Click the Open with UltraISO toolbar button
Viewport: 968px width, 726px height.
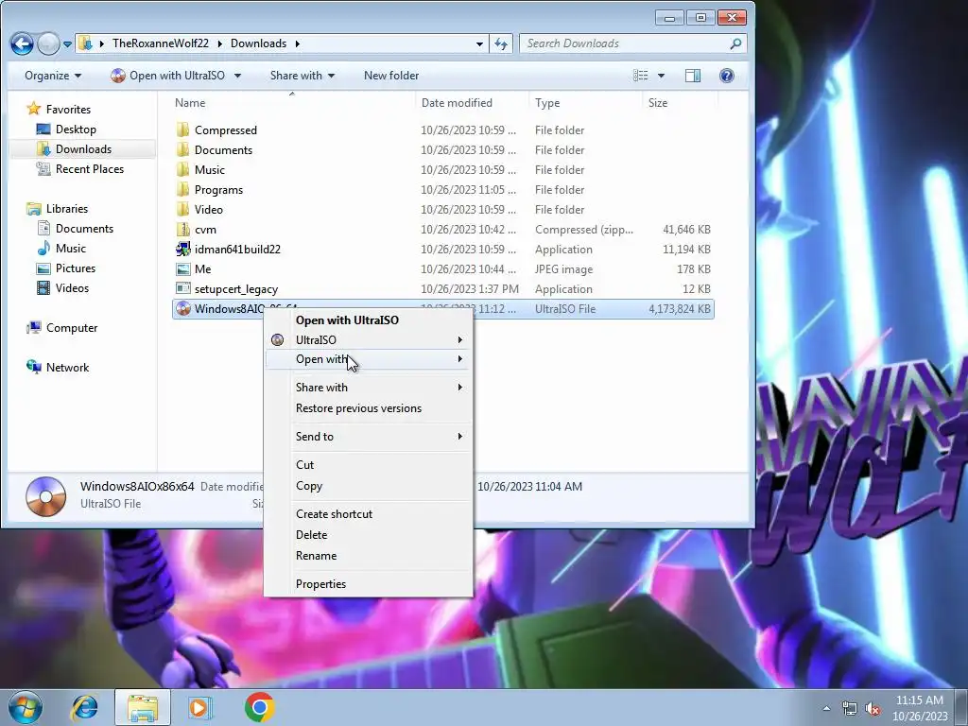point(168,76)
